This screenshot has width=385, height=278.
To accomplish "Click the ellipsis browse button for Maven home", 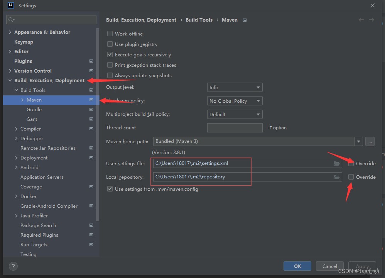I will [370, 141].
